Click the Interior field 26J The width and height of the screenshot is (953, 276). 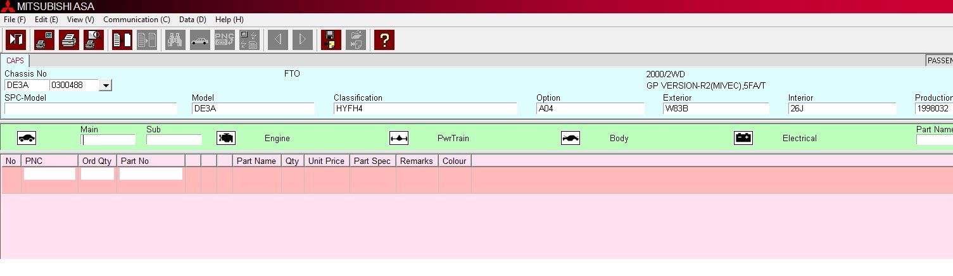point(842,108)
